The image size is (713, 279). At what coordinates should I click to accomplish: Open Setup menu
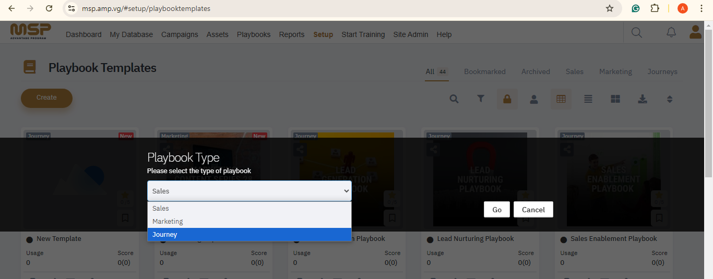click(x=323, y=34)
